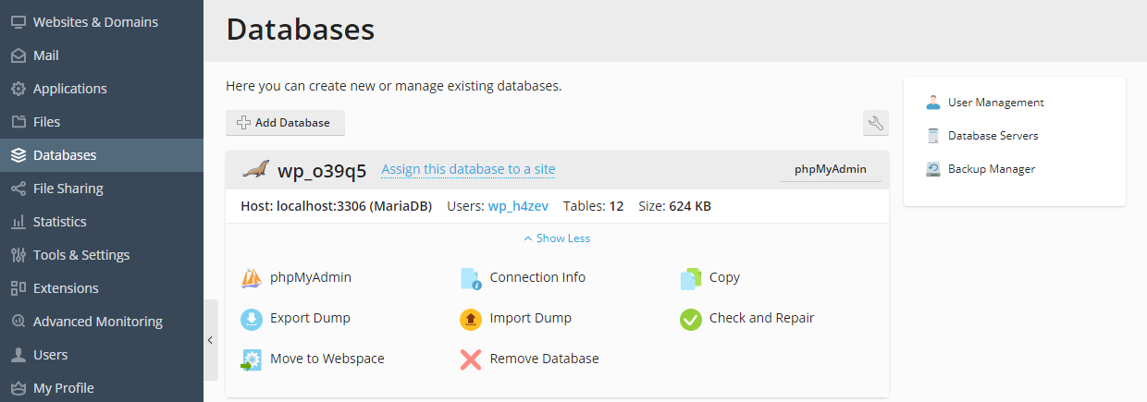Collapse the left sidebar using arrow handle
Screen dimensions: 1147x402
(210, 340)
